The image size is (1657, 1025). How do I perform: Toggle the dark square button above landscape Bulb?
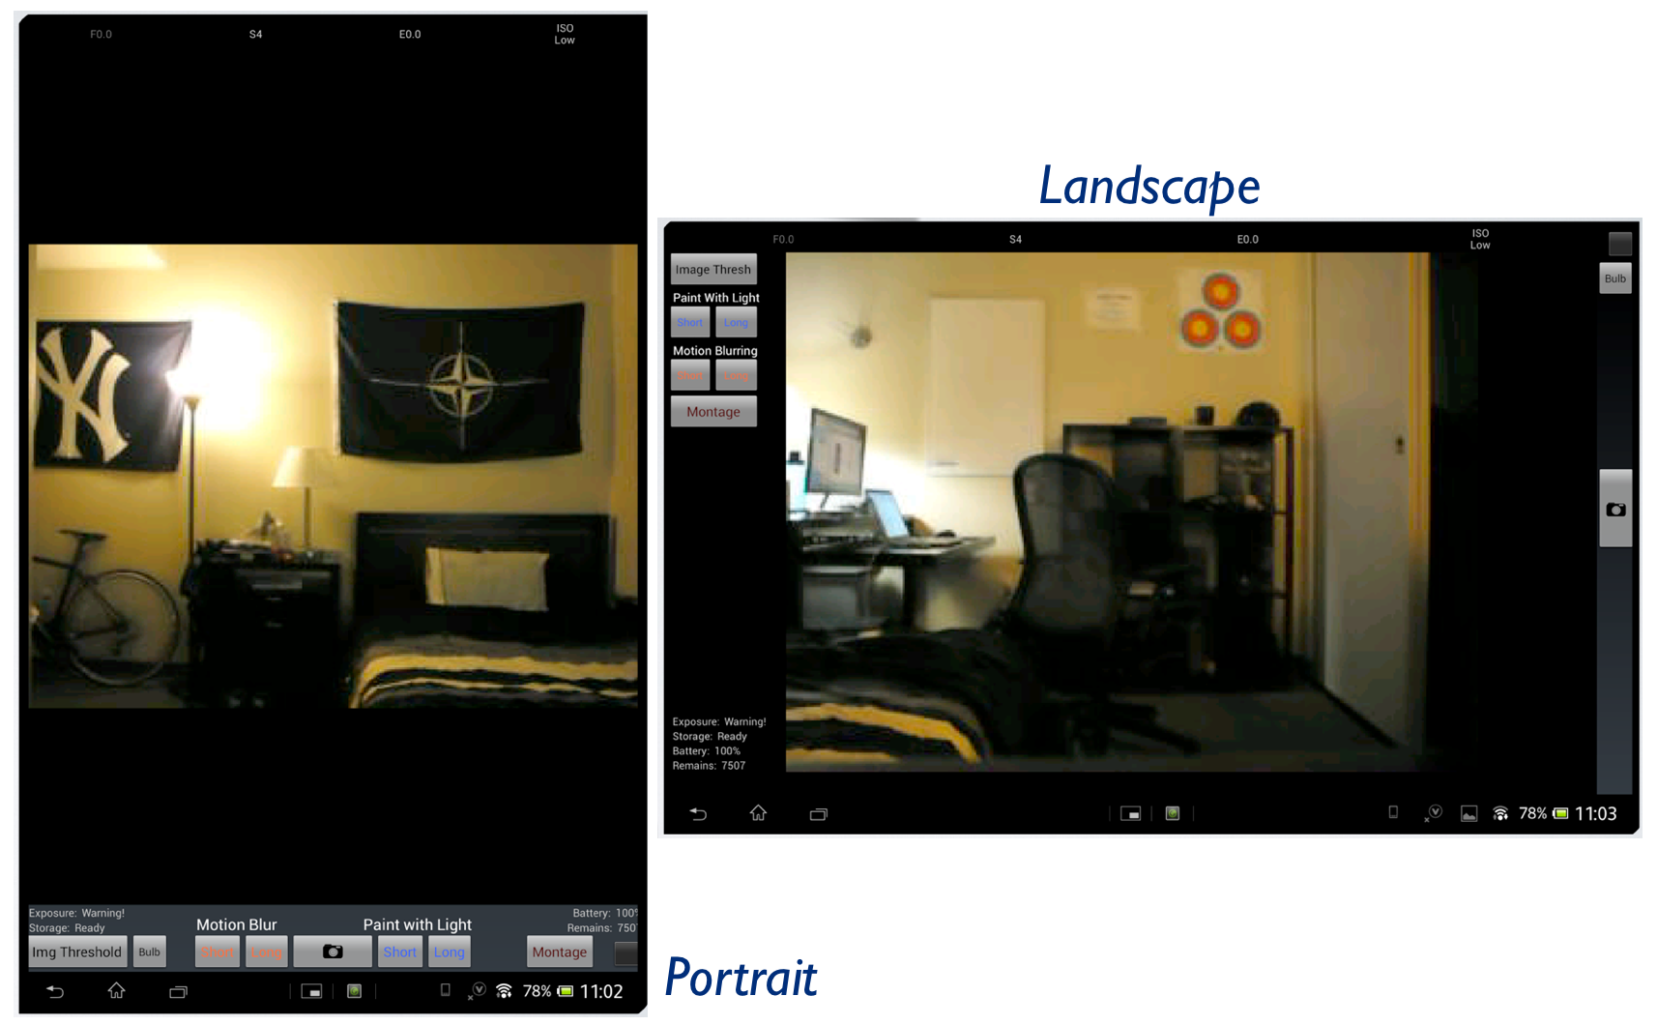pyautogui.click(x=1619, y=244)
